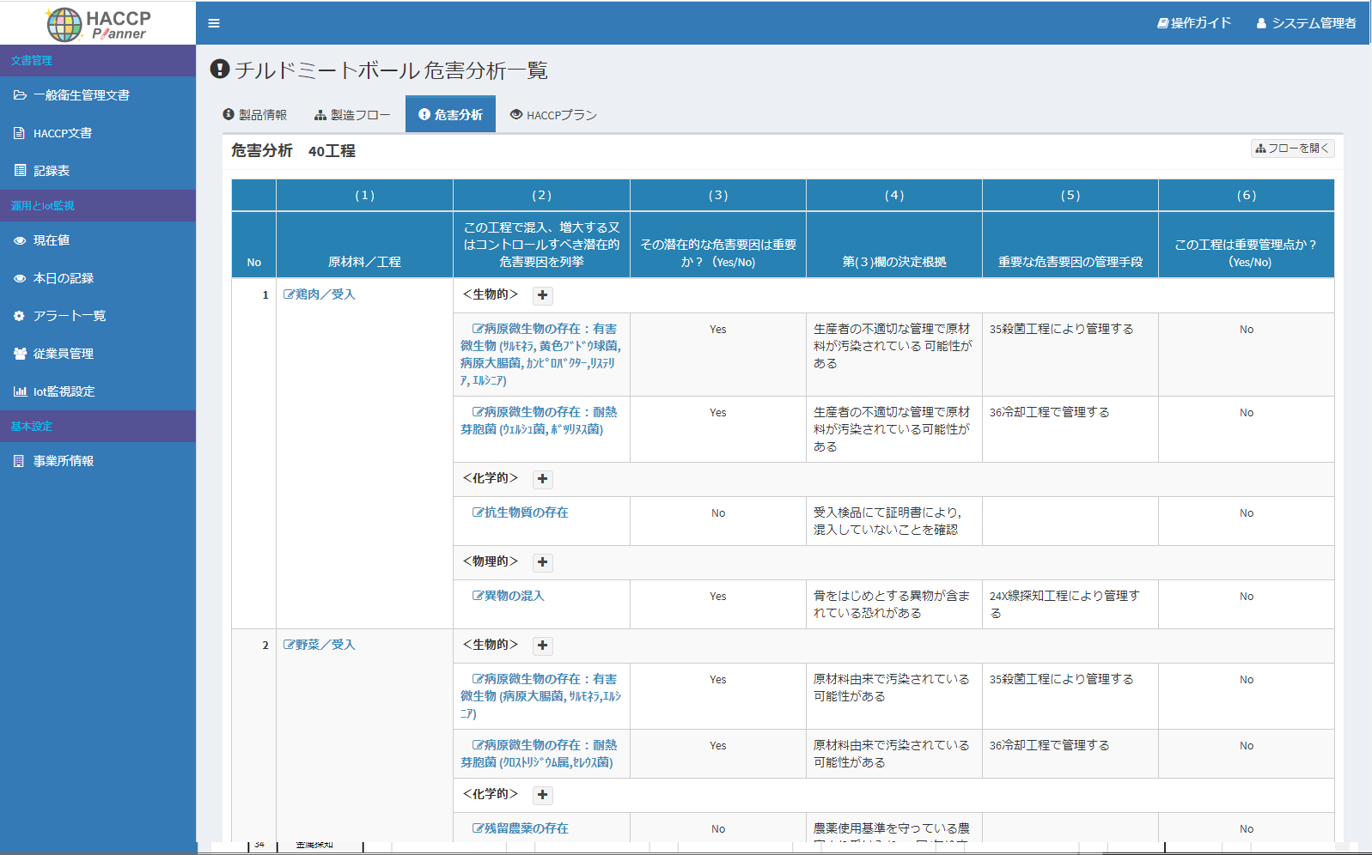
Task: Open 本日の記録 in sidebar
Action: coord(98,278)
